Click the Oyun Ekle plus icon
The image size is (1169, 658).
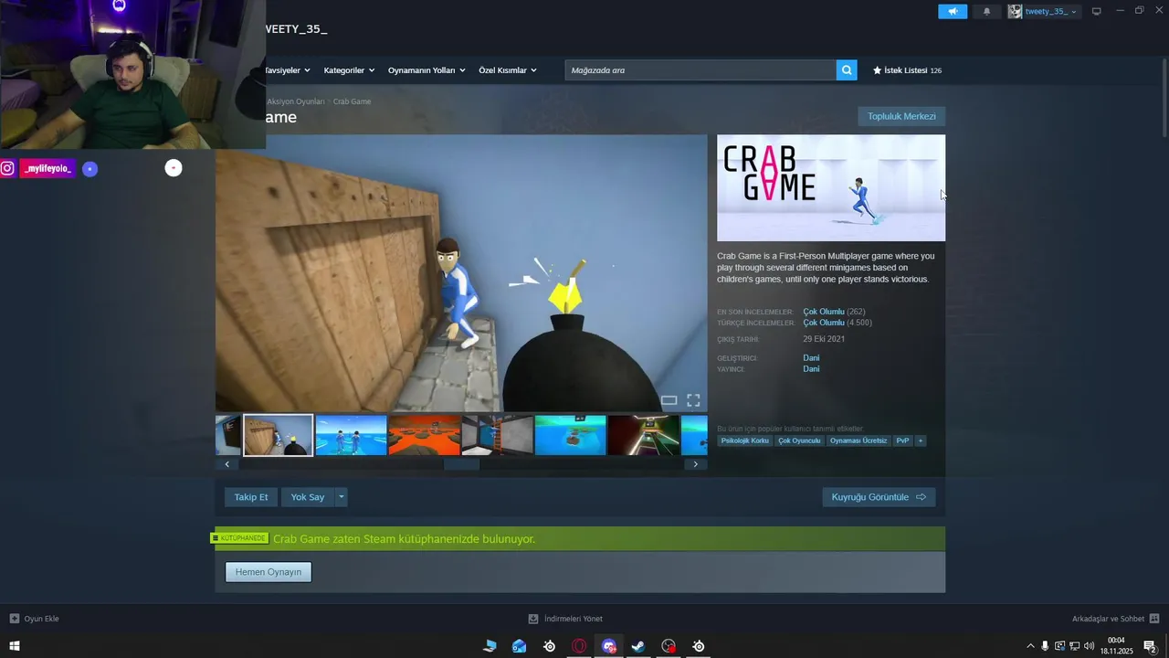(15, 619)
